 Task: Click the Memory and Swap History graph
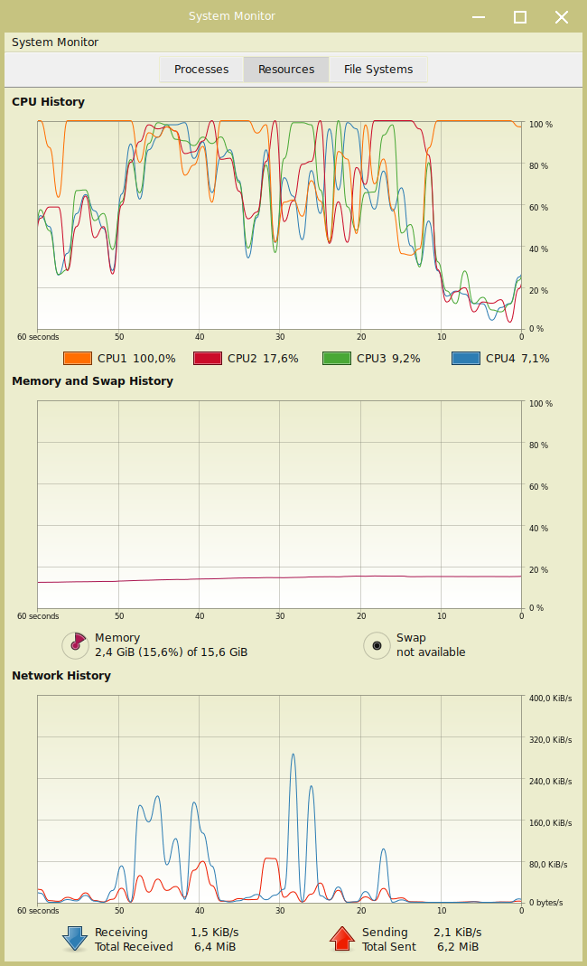tap(280, 504)
